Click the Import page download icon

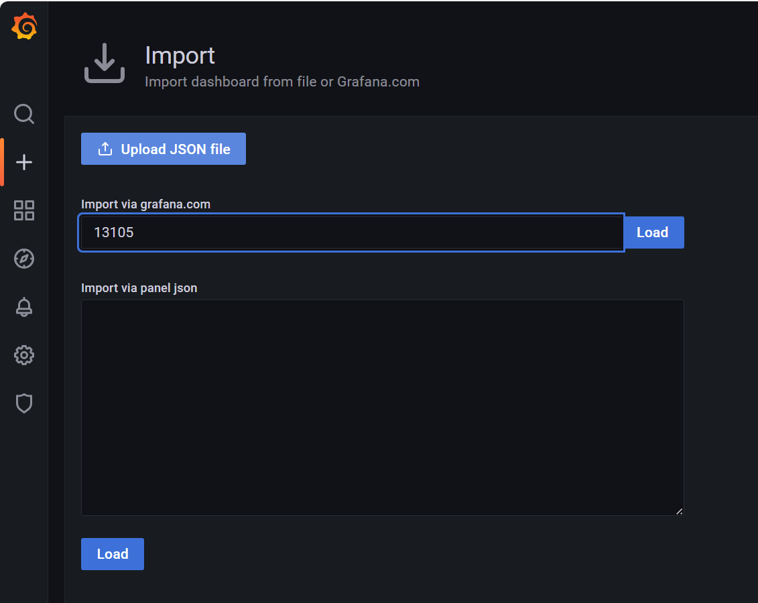point(105,63)
